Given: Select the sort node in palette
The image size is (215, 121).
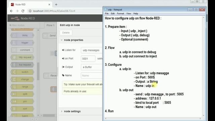Looking at the screenshot, I should coord(22,109).
